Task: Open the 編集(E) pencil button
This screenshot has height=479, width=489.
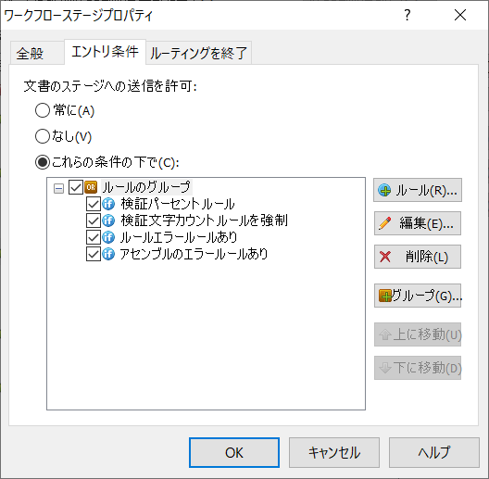Action: point(418,223)
